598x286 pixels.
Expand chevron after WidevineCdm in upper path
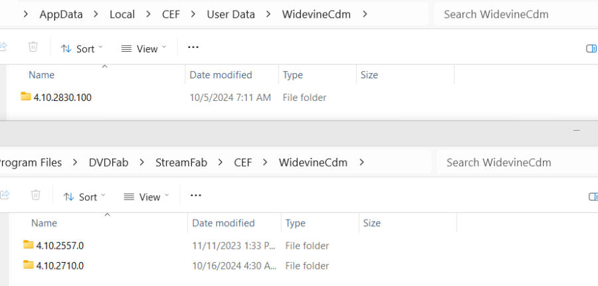365,14
